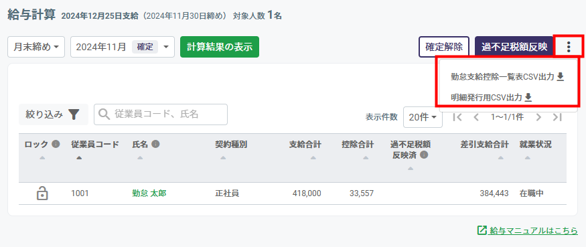Click the 在職中 employment status cell

(x=532, y=193)
